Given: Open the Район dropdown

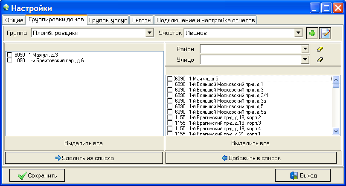Looking at the screenshot, I should point(305,49).
